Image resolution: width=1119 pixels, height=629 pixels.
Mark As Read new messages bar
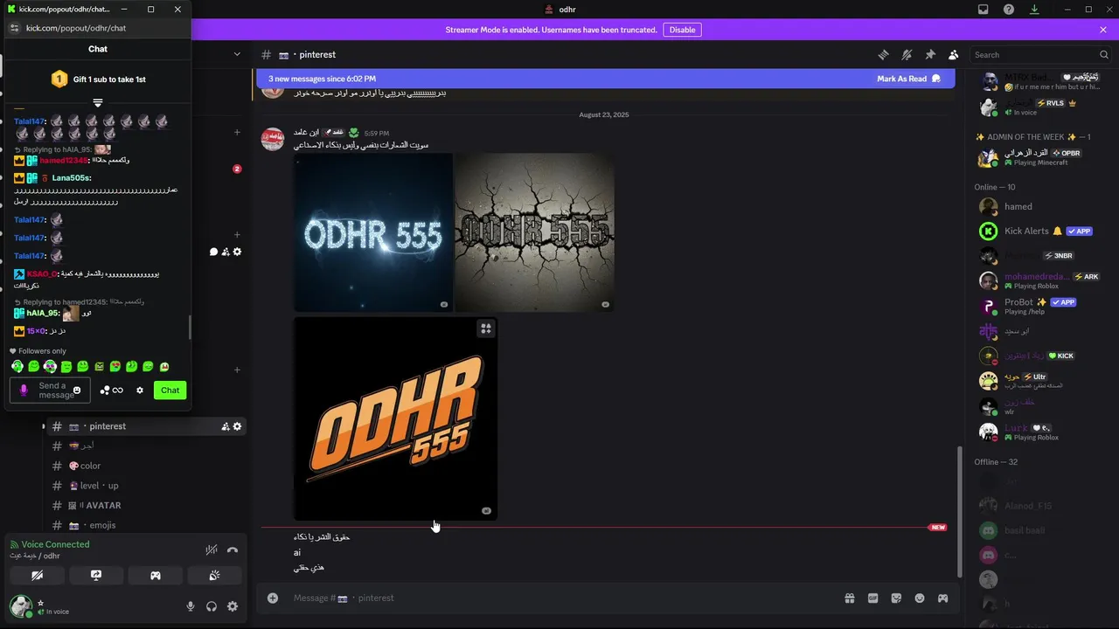coord(908,79)
